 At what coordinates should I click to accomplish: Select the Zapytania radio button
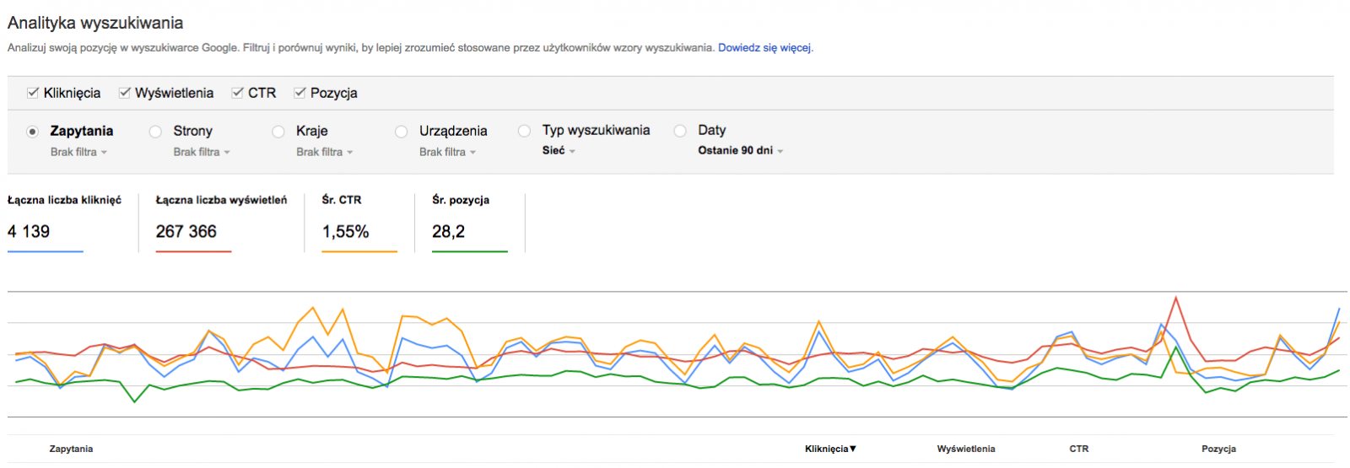click(33, 132)
